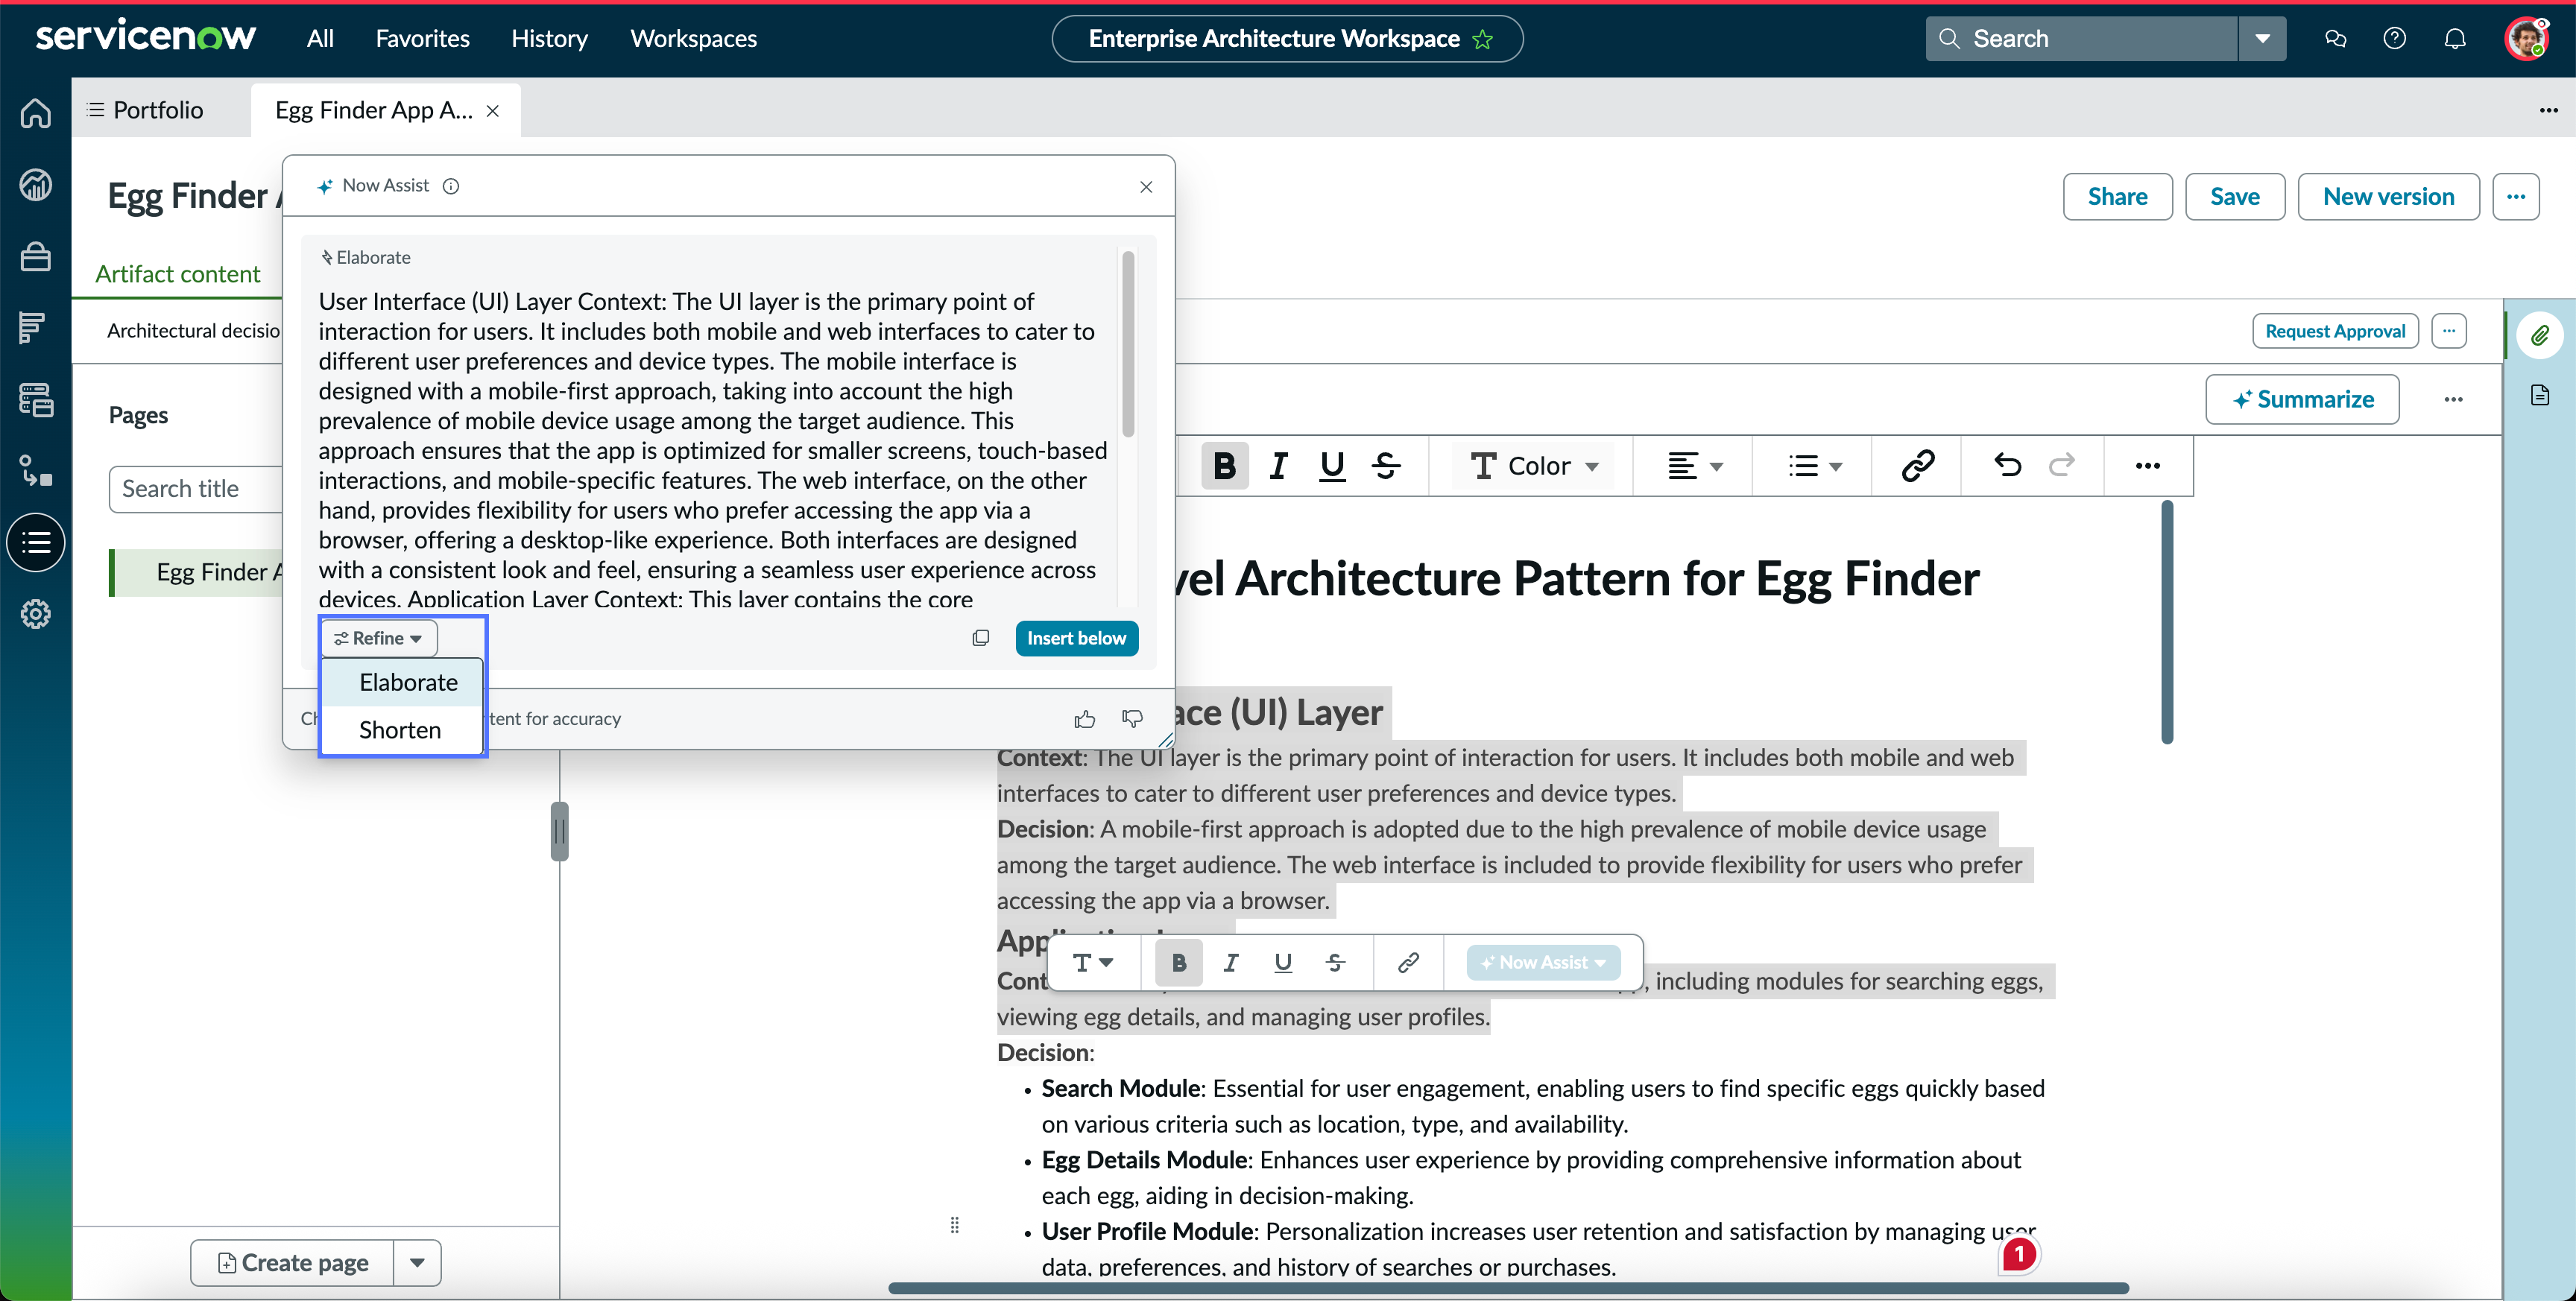The width and height of the screenshot is (2576, 1301).
Task: Open the user avatar menu
Action: click(2526, 39)
